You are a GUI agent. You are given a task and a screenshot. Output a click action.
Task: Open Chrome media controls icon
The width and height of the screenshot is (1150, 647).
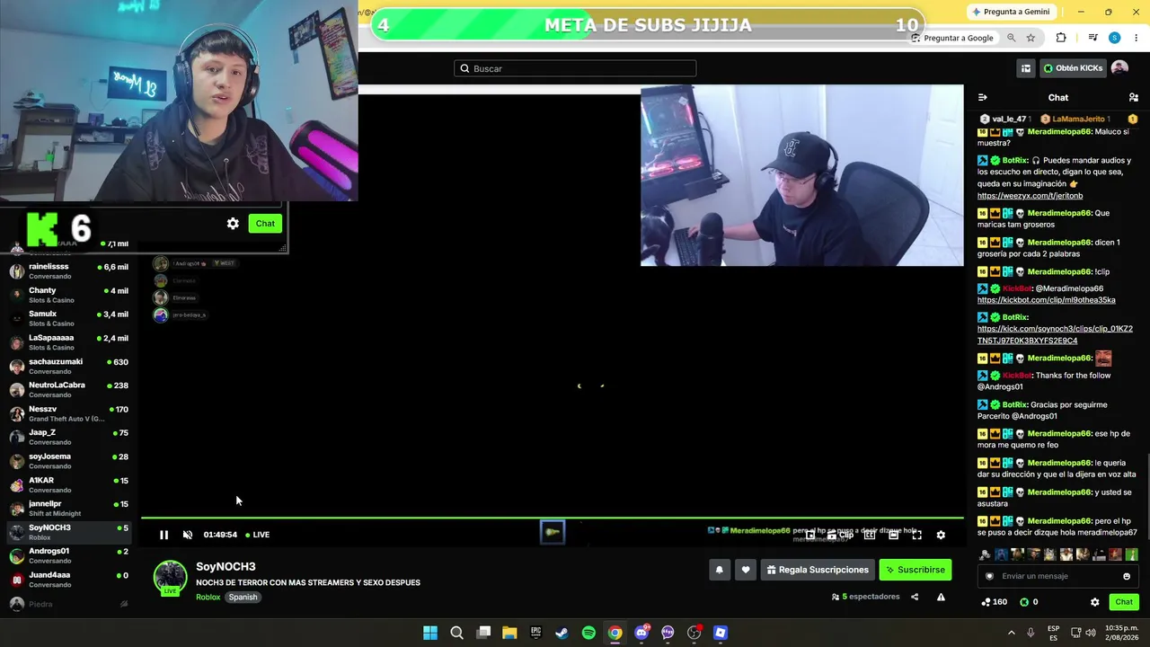(x=1092, y=38)
